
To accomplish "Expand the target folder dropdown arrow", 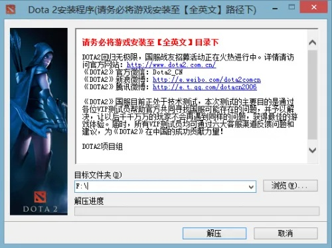I will (251, 187).
